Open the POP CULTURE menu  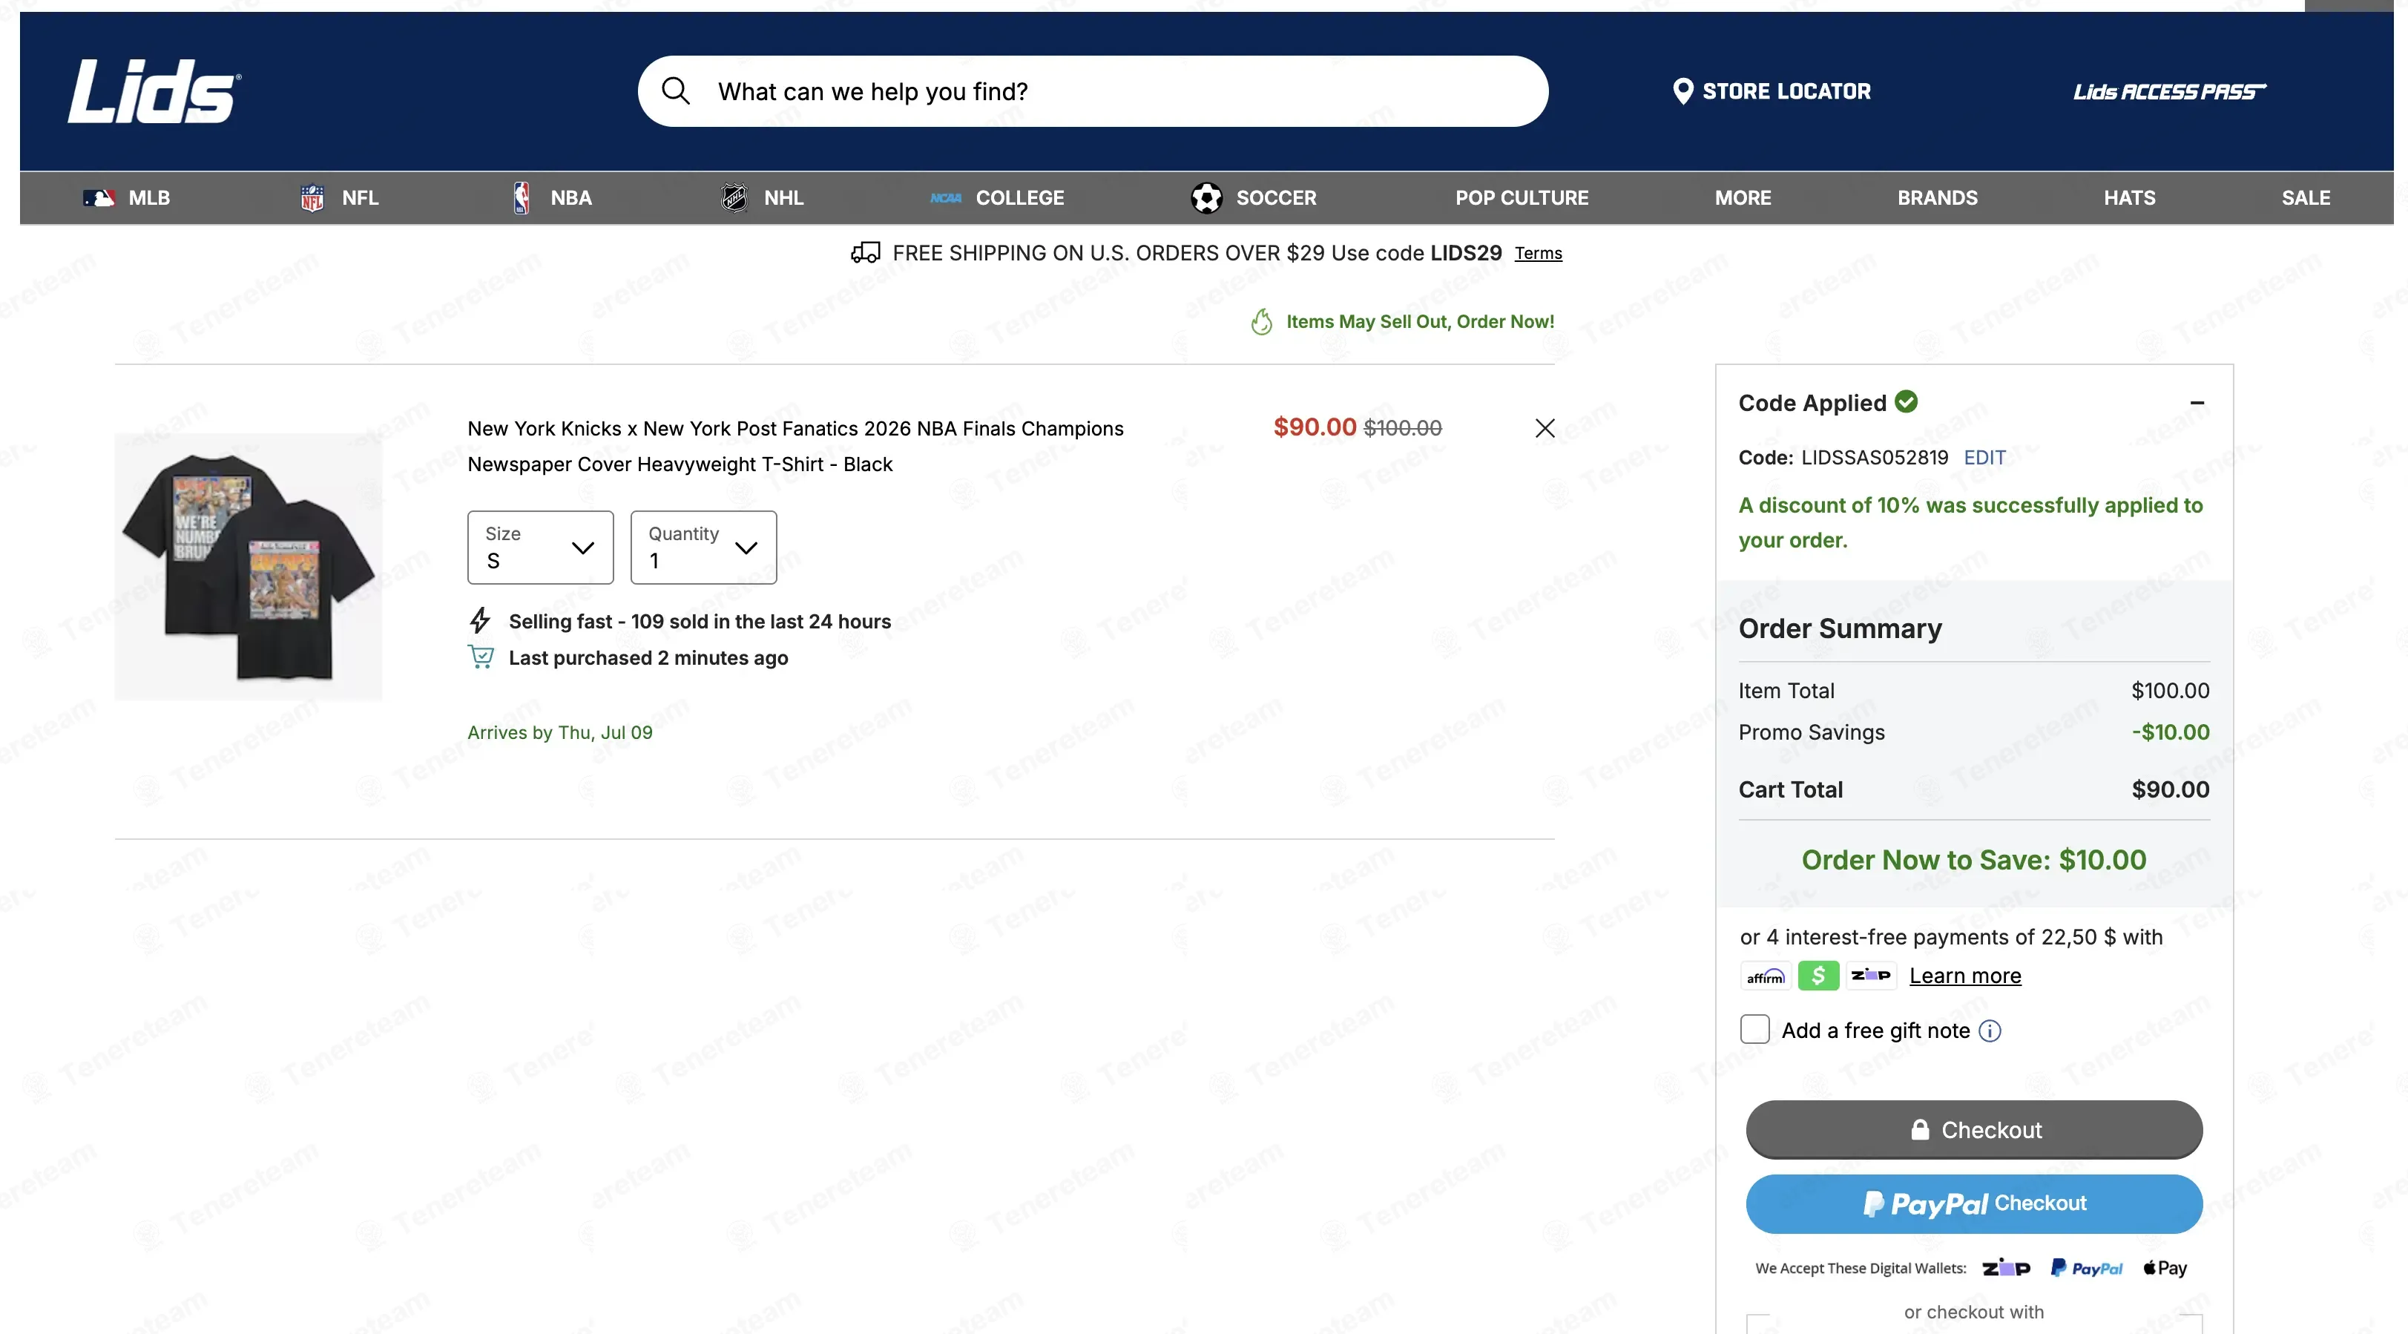click(1522, 197)
